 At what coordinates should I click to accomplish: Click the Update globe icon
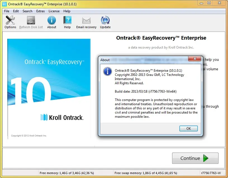tap(105, 20)
